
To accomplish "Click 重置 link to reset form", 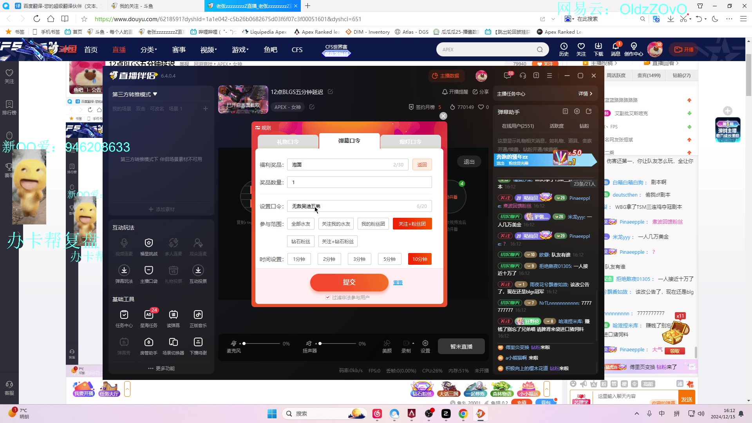I will (x=398, y=282).
